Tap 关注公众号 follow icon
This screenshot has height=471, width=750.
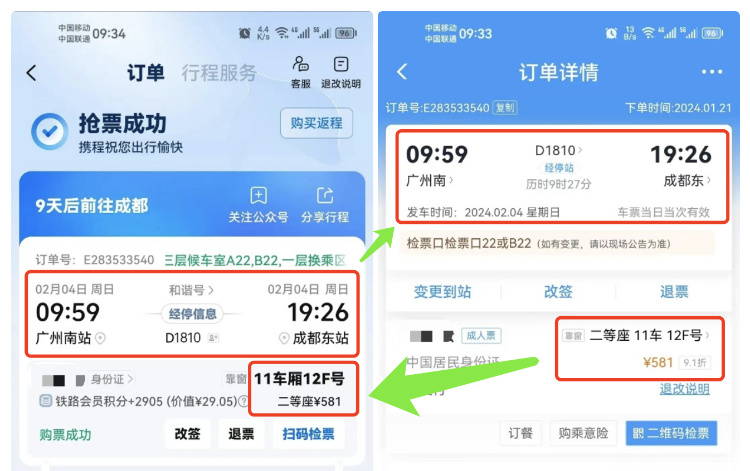click(x=259, y=205)
